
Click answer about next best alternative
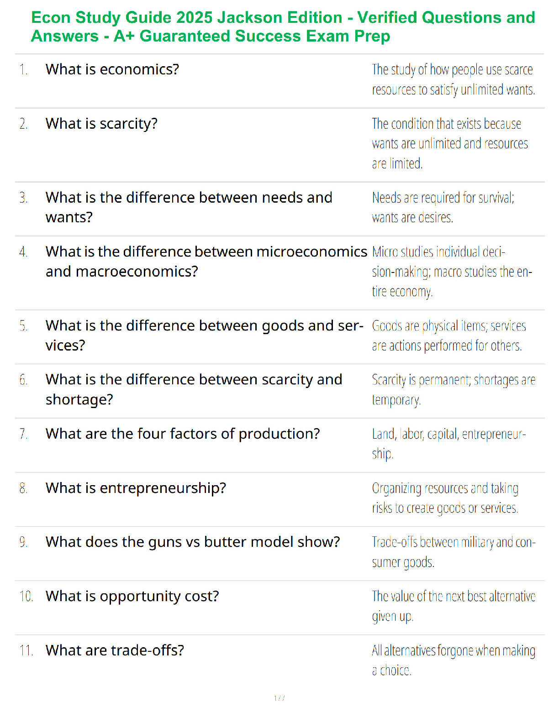(454, 606)
